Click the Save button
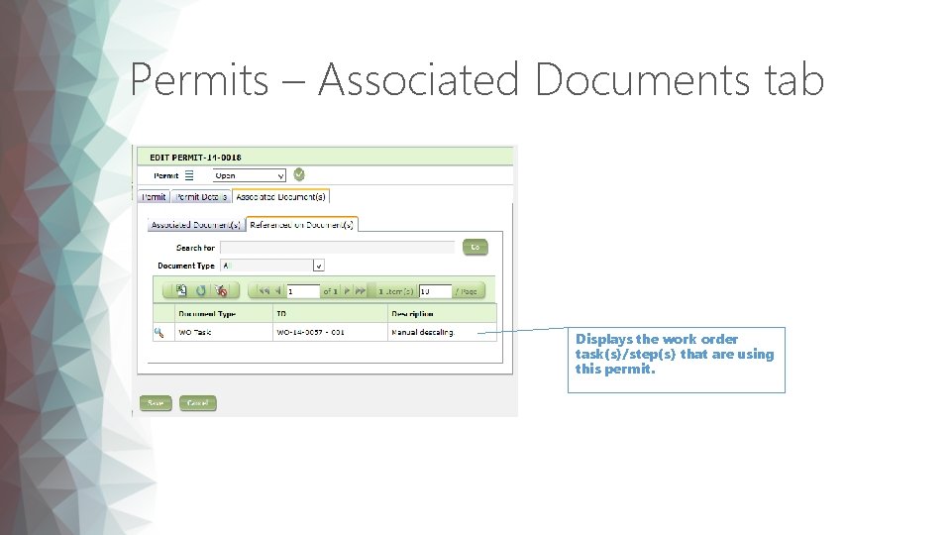The width and height of the screenshot is (951, 535). click(156, 403)
